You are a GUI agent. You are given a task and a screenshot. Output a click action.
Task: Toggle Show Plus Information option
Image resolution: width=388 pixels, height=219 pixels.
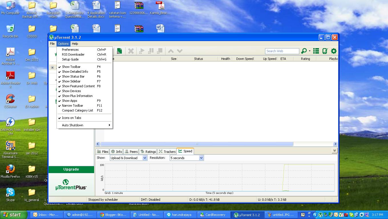pyautogui.click(x=85, y=96)
